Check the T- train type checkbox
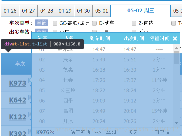 (174, 23)
